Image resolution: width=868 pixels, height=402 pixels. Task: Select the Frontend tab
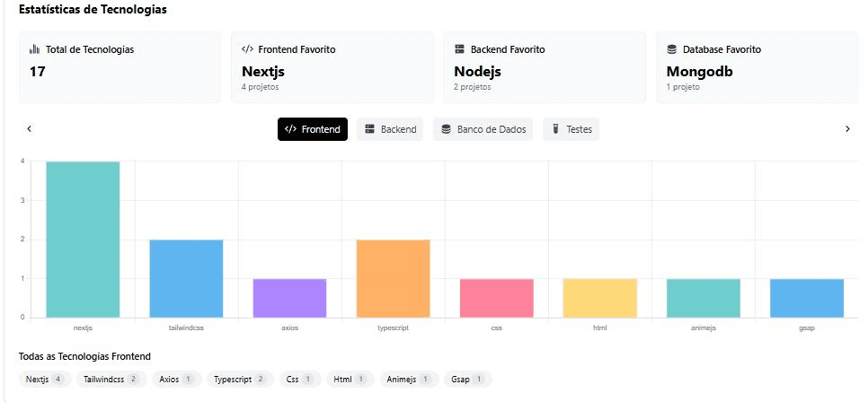(312, 129)
